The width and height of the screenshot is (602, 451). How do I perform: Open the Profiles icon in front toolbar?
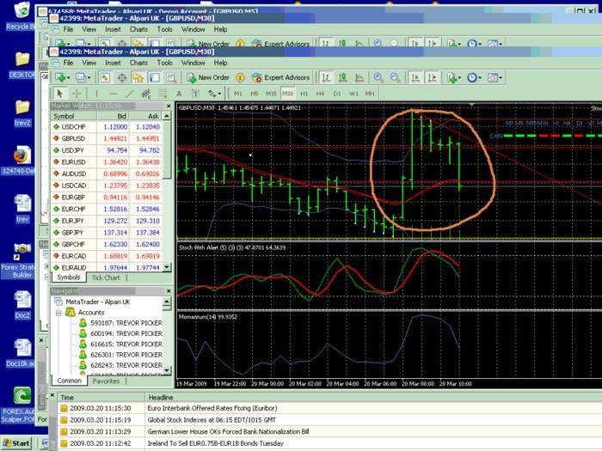(x=80, y=77)
